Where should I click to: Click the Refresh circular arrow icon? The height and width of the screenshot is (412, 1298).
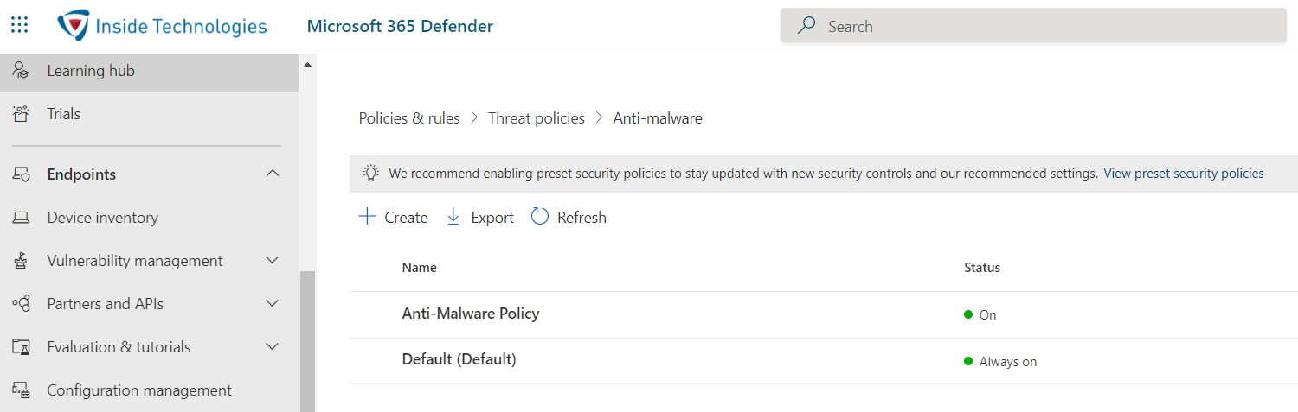(540, 217)
